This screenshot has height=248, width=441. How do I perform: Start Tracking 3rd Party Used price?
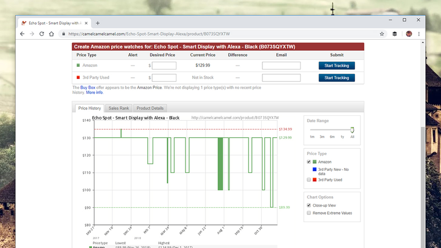point(337,78)
